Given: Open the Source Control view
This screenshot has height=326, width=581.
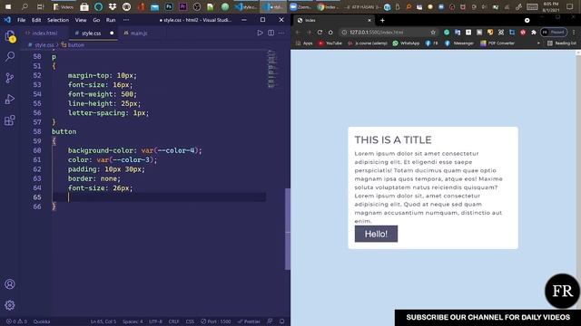Looking at the screenshot, I should pos(10,78).
